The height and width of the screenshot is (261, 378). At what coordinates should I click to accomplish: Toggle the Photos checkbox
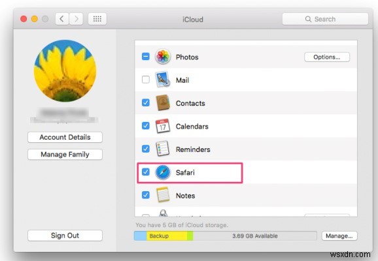click(x=146, y=57)
